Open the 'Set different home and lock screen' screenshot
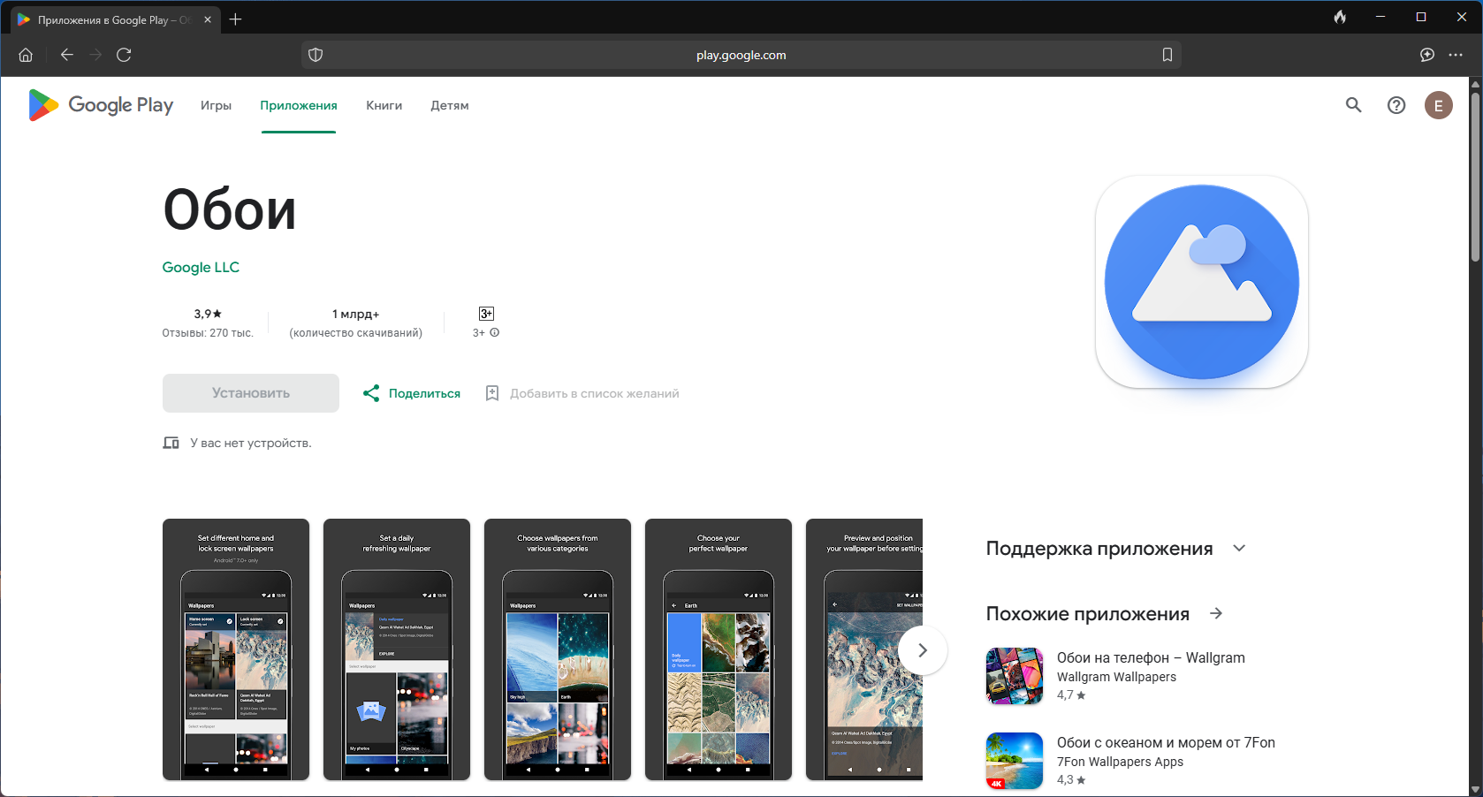The width and height of the screenshot is (1483, 797). click(x=236, y=649)
